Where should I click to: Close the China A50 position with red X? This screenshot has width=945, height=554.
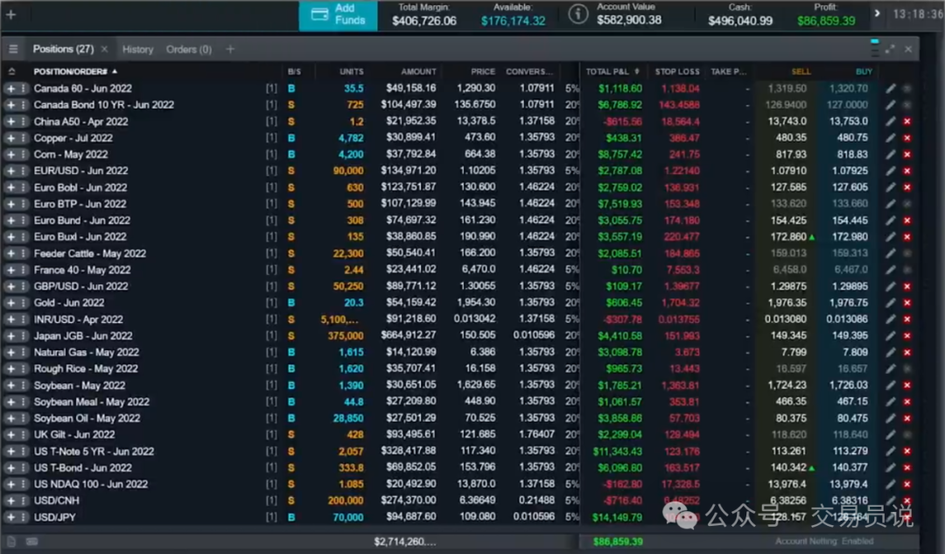click(907, 122)
